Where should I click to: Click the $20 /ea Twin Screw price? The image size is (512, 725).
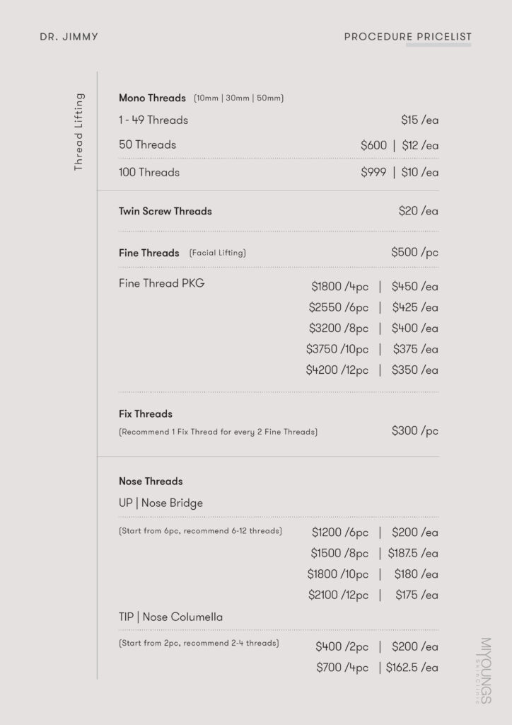click(x=418, y=211)
